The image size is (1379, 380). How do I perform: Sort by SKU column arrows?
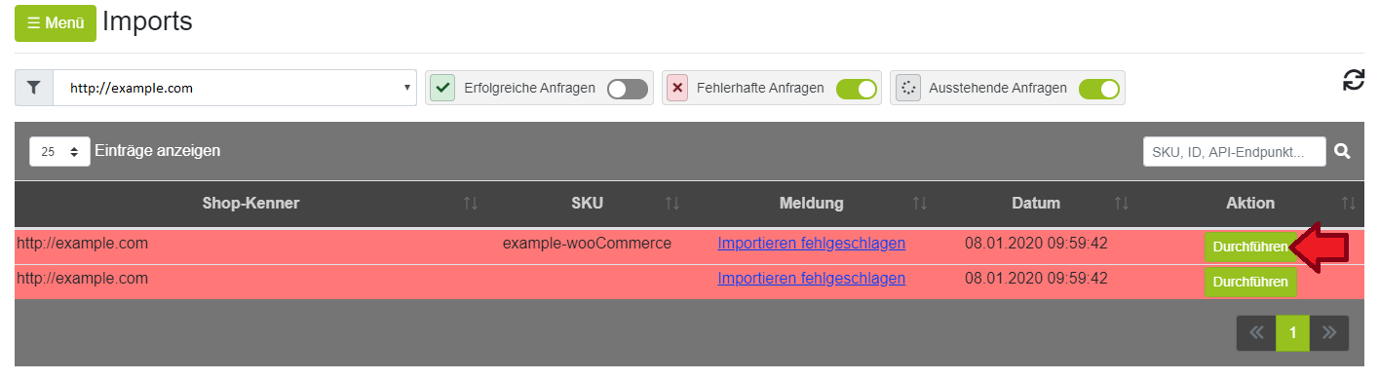click(672, 204)
